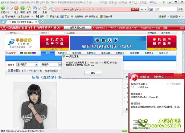Image resolution: width=185 pixels, height=133 pixels.
Task: Click inside the 百度 search box
Action: pos(165,9)
